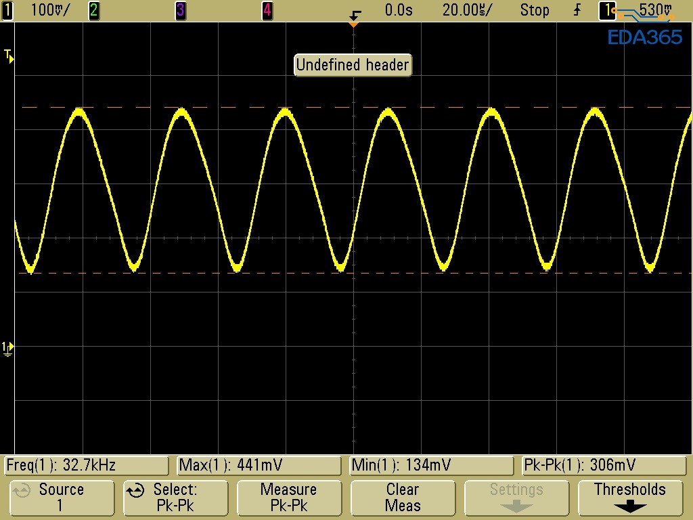Click the channel 1 ground reference marker

[x=8, y=348]
